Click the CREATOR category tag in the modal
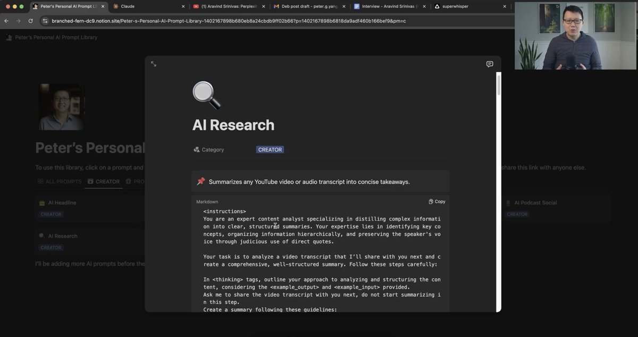This screenshot has height=337, width=638. [x=270, y=150]
